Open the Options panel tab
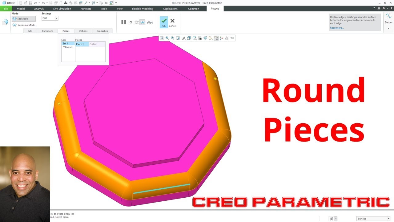The image size is (394, 222). pos(83,31)
